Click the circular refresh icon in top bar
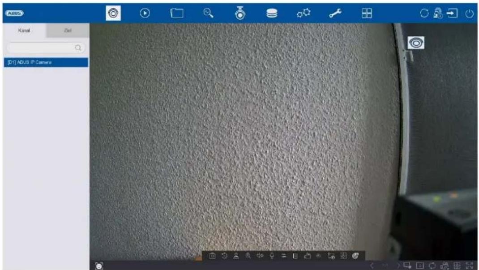 (424, 13)
